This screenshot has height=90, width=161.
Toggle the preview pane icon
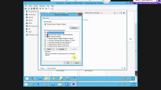click(x=121, y=13)
